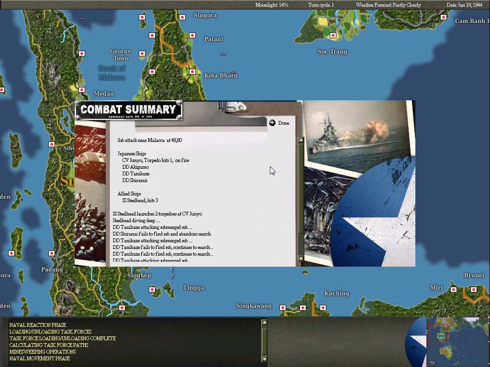Click the 'DD Akigumo' ship entry

tap(135, 167)
